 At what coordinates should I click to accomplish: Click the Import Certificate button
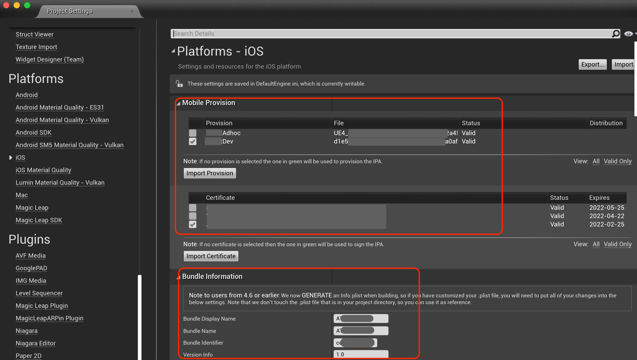[211, 256]
